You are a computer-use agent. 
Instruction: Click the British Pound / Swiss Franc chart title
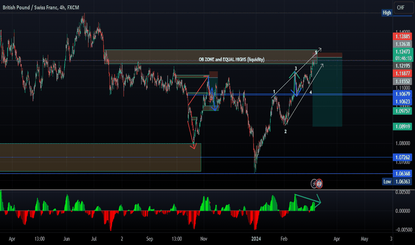41,8
